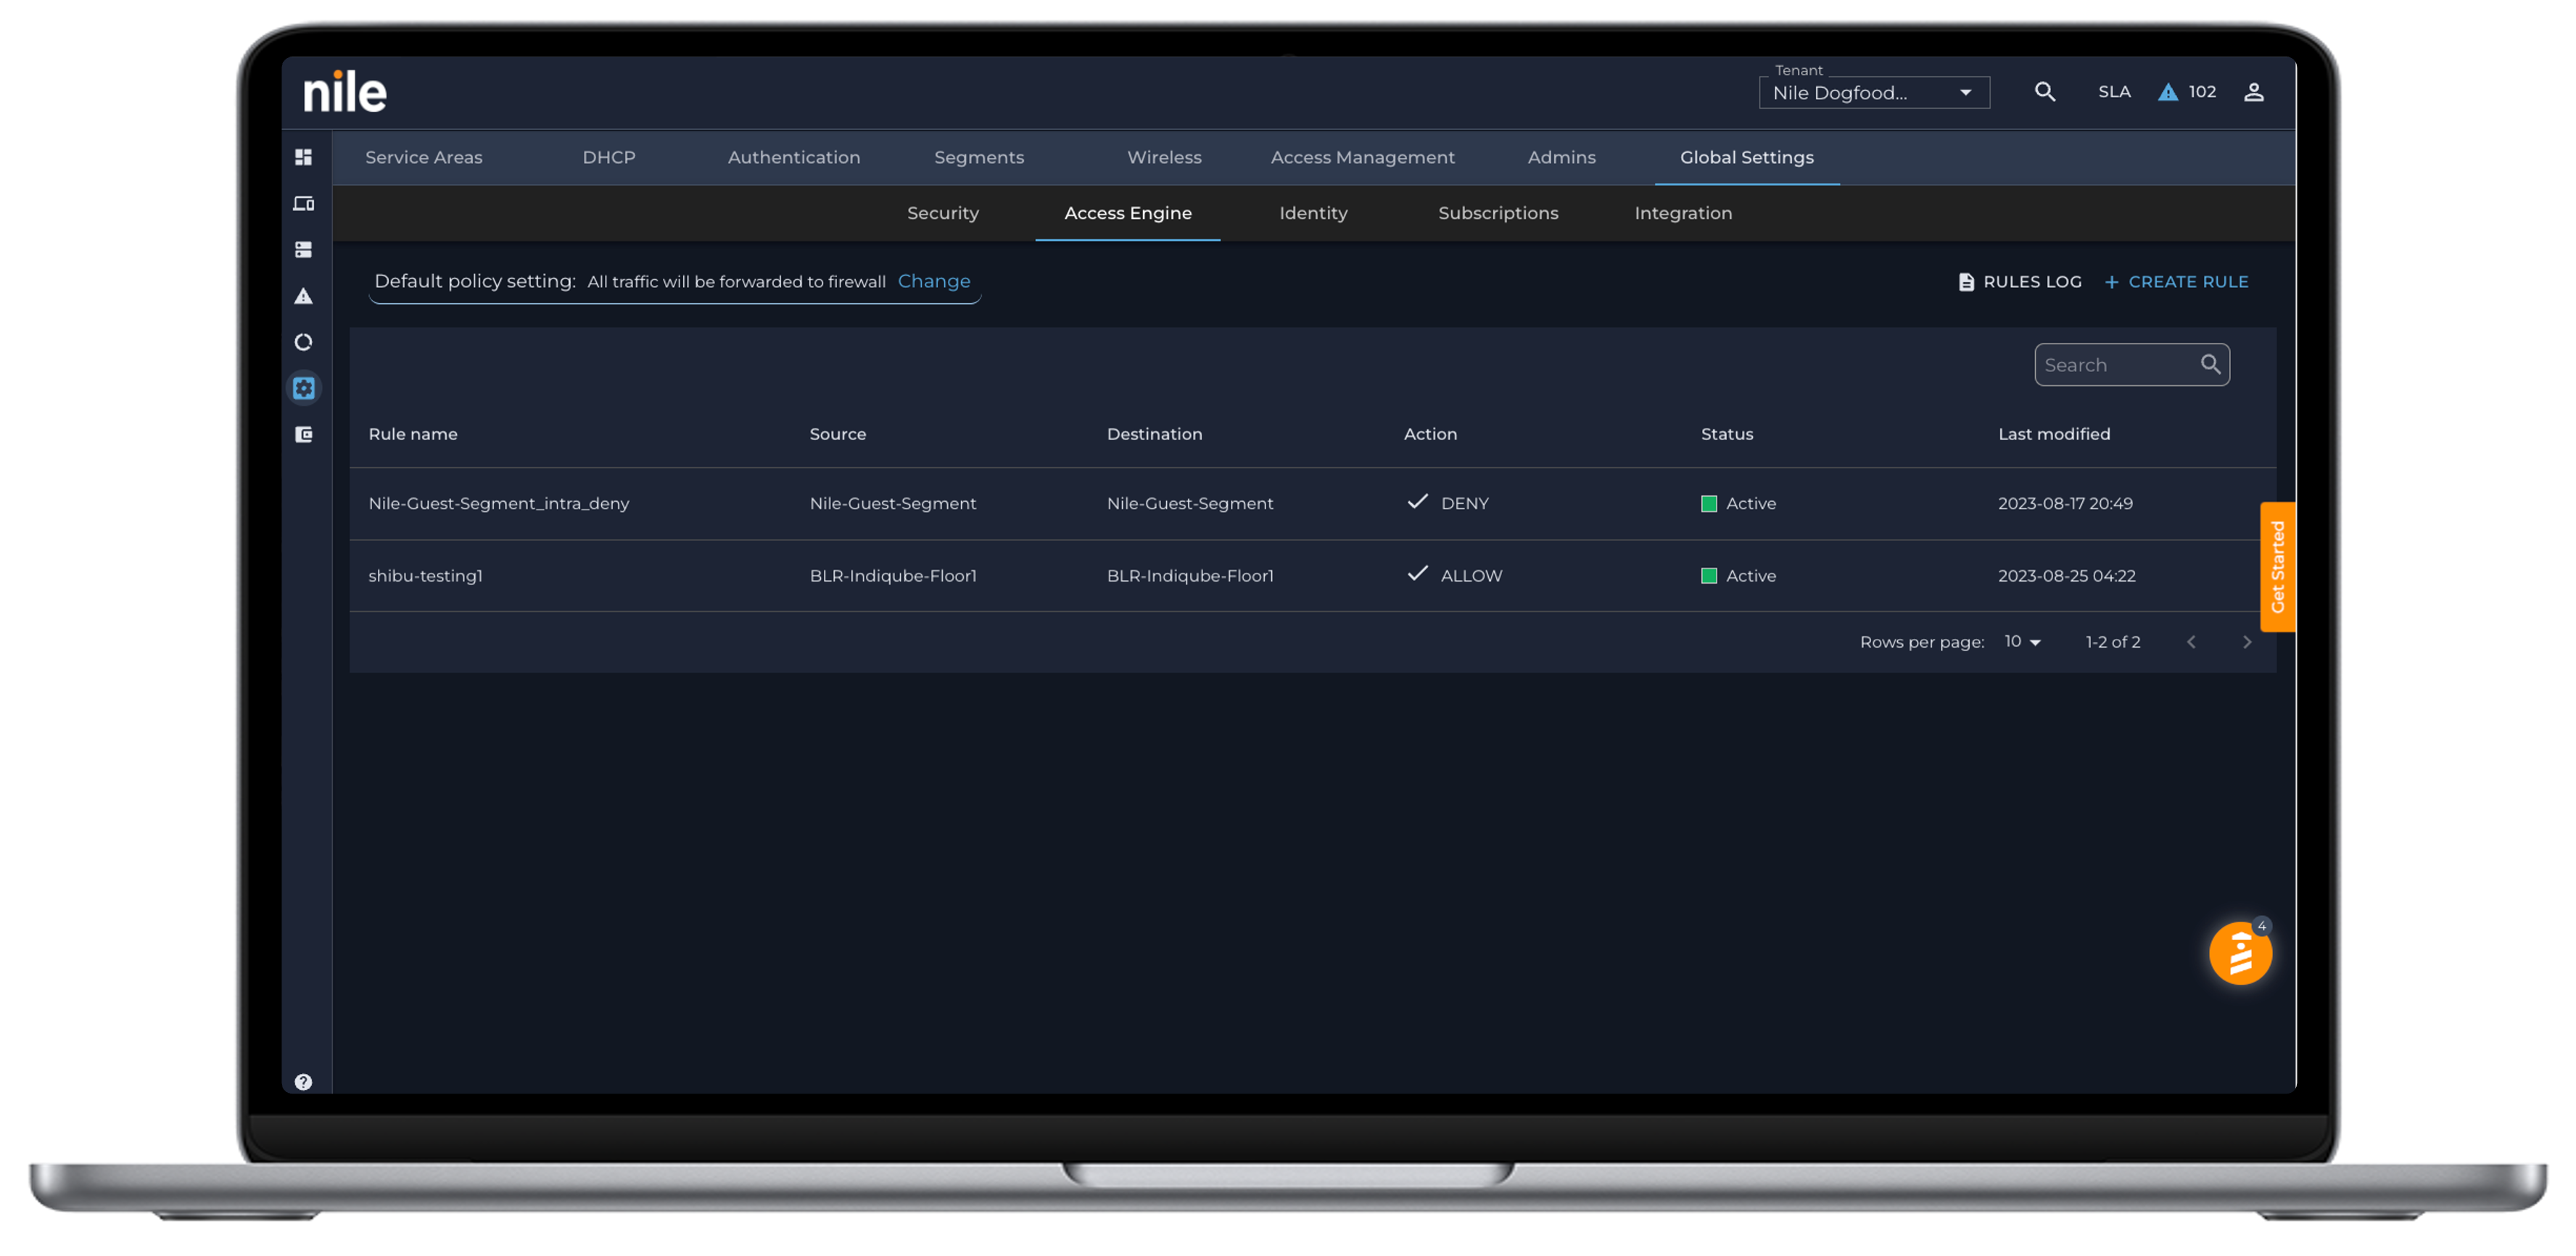Open the orange chat assistant bubble
The image size is (2576, 1256).
click(2240, 953)
